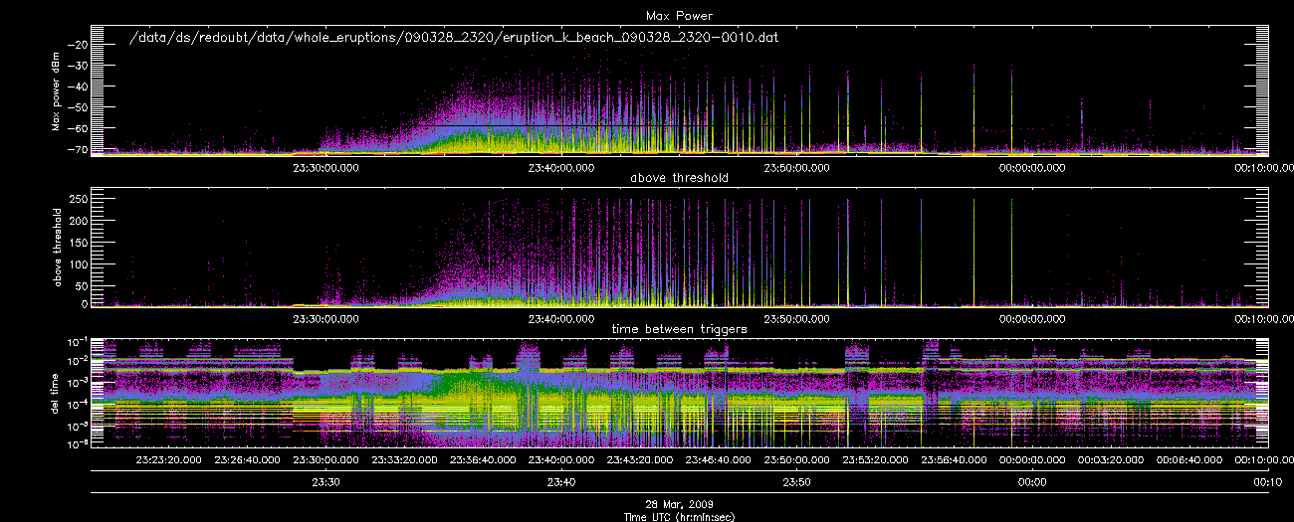
Task: Click the '-70' tick on Max power axis
Action: 80,149
